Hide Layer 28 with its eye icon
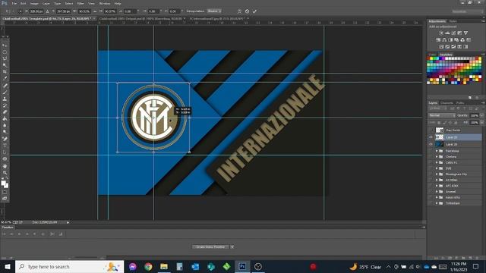Image resolution: width=486 pixels, height=273 pixels. click(431, 144)
